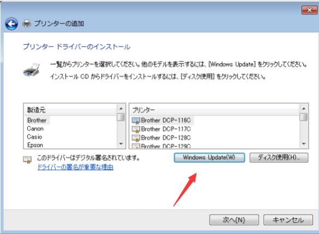Select the Brother DCP-117C printer
Screen dimensions: 319x234
point(166,129)
